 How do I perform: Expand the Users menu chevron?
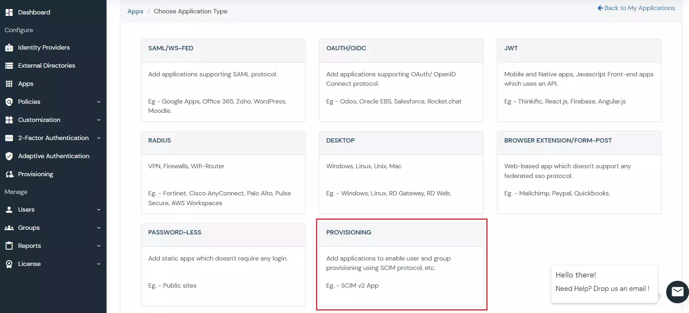click(99, 210)
